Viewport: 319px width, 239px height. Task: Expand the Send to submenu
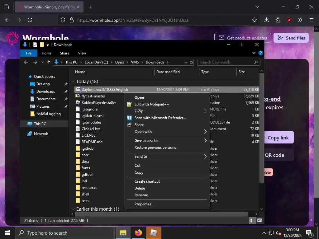167,157
